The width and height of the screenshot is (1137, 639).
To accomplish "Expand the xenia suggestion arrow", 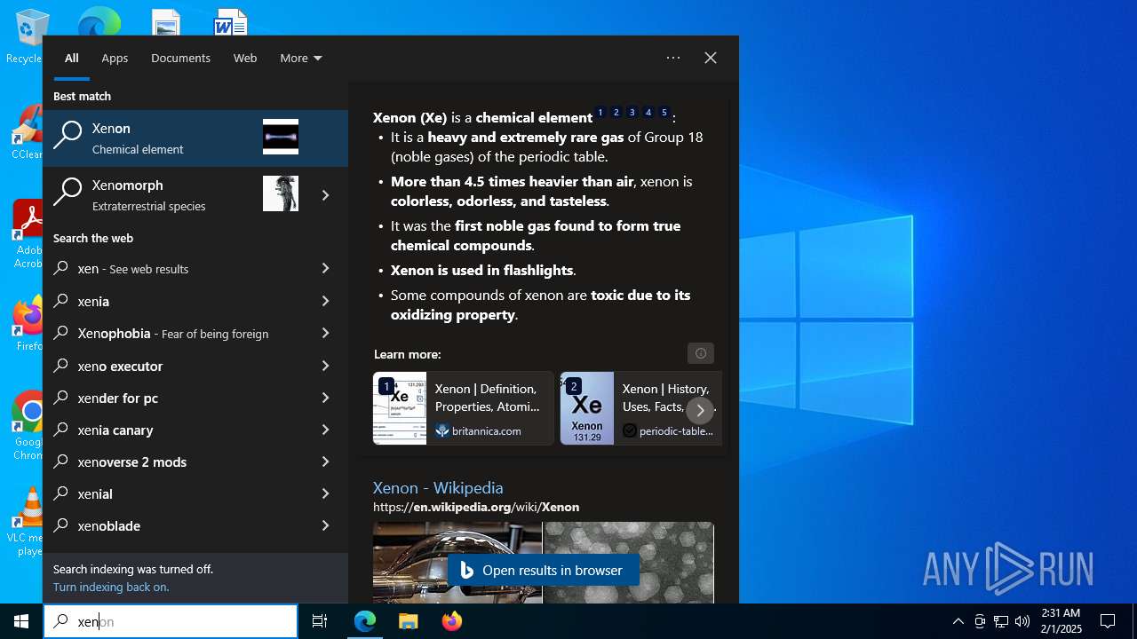I will [325, 301].
